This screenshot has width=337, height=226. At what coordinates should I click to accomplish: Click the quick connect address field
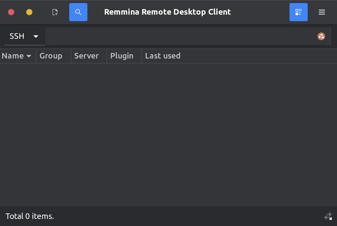point(188,36)
